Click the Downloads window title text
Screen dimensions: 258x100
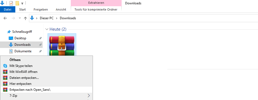133,3
